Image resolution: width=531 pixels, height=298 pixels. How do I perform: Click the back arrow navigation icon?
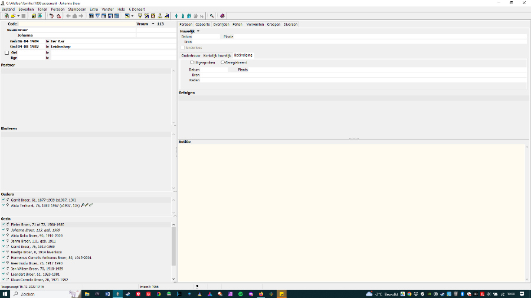tap(68, 16)
